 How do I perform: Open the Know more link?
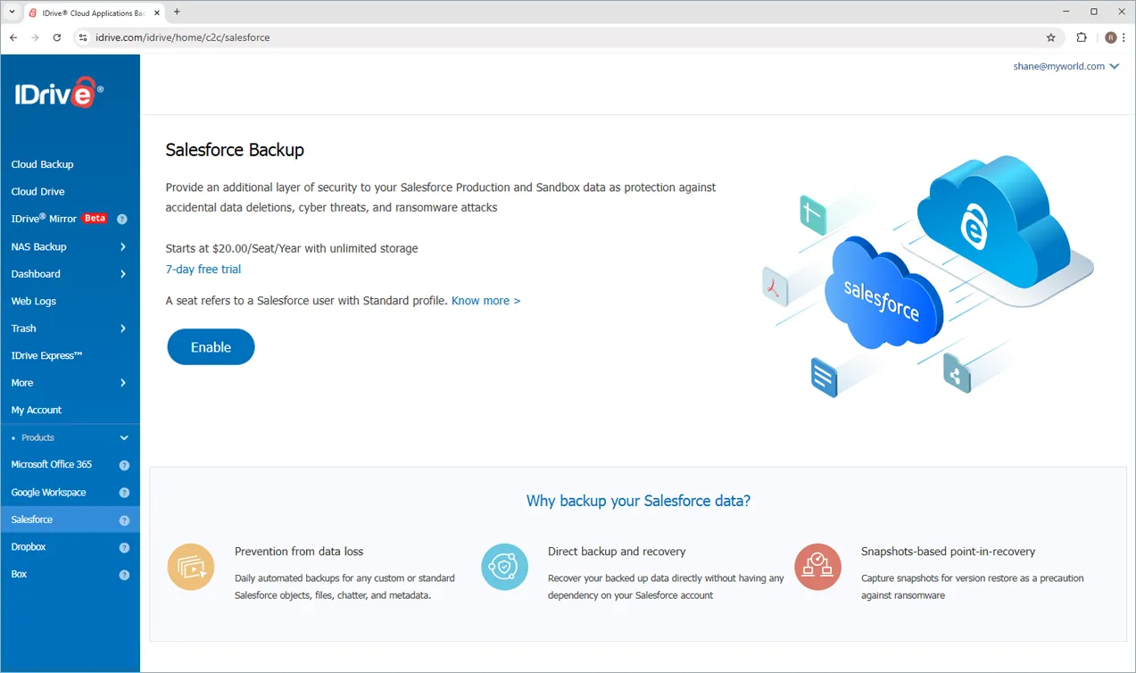[x=485, y=301]
